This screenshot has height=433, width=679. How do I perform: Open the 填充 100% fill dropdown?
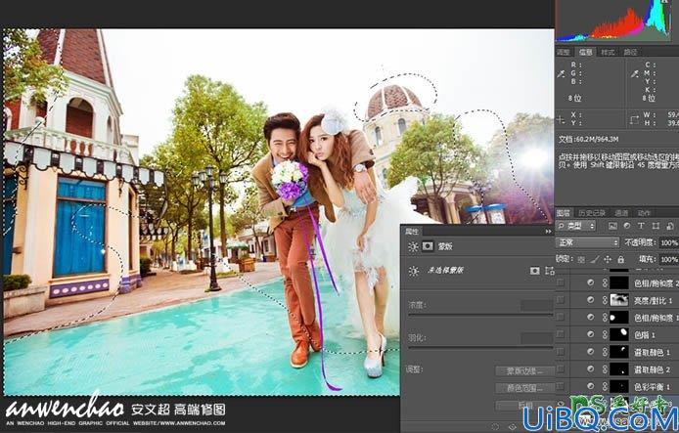point(669,260)
